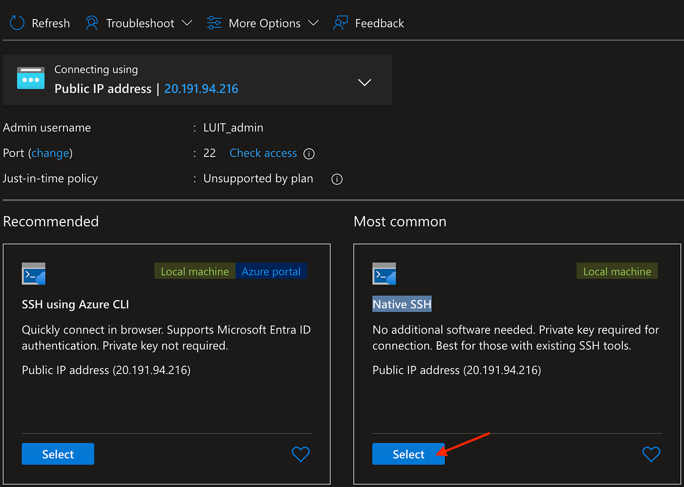Open the Feedback option
This screenshot has height=487, width=684.
[x=369, y=23]
